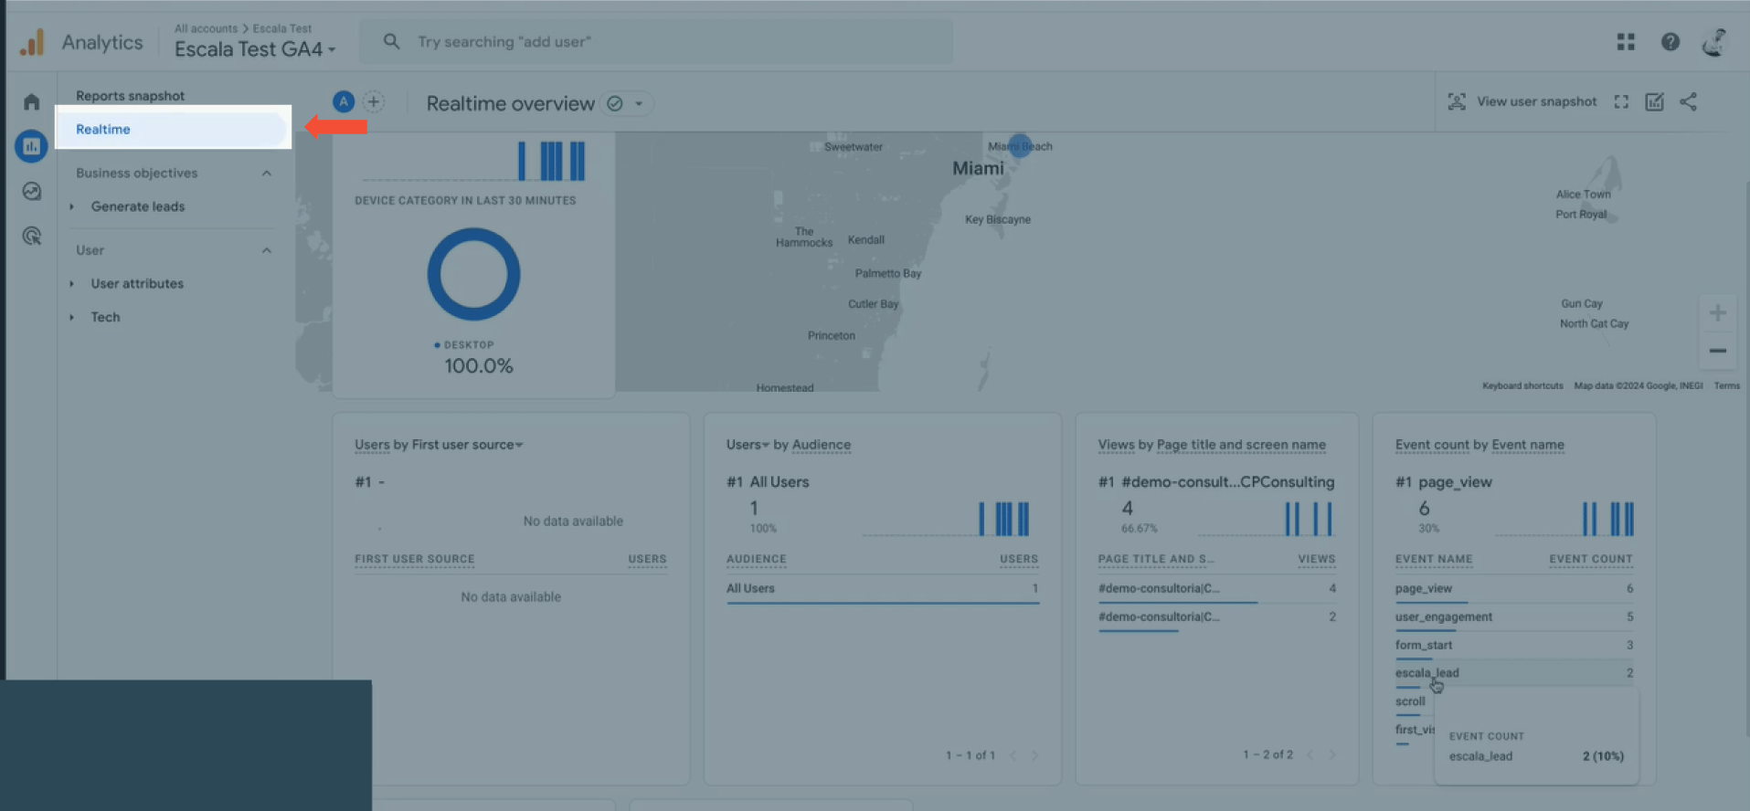Select Realtime in the sidebar
Image resolution: width=1750 pixels, height=811 pixels.
coord(173,129)
